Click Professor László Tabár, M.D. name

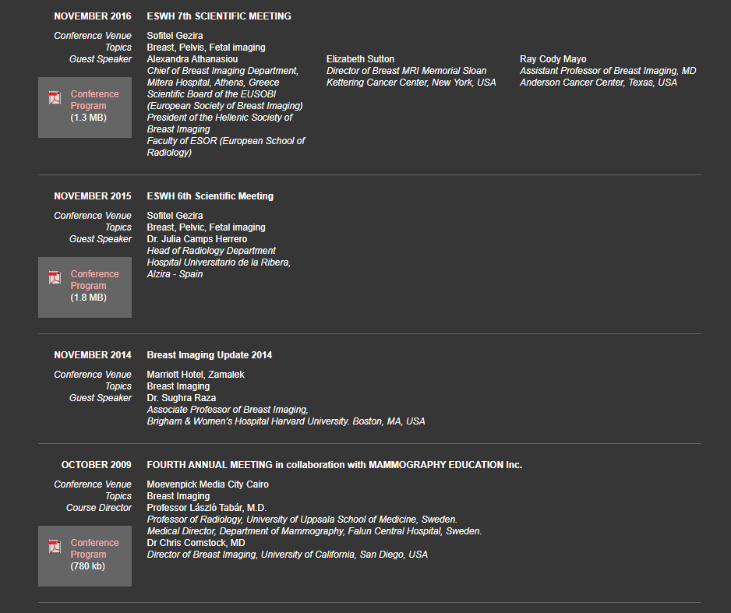click(207, 508)
